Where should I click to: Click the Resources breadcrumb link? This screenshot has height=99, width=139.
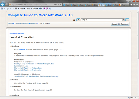(x=34, y=23)
